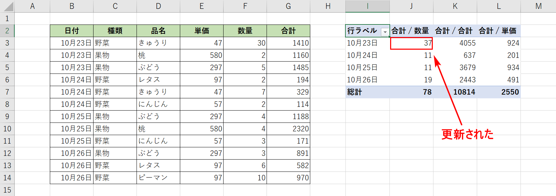Click the 種類 header cell
The height and width of the screenshot is (196, 556).
pos(115,31)
